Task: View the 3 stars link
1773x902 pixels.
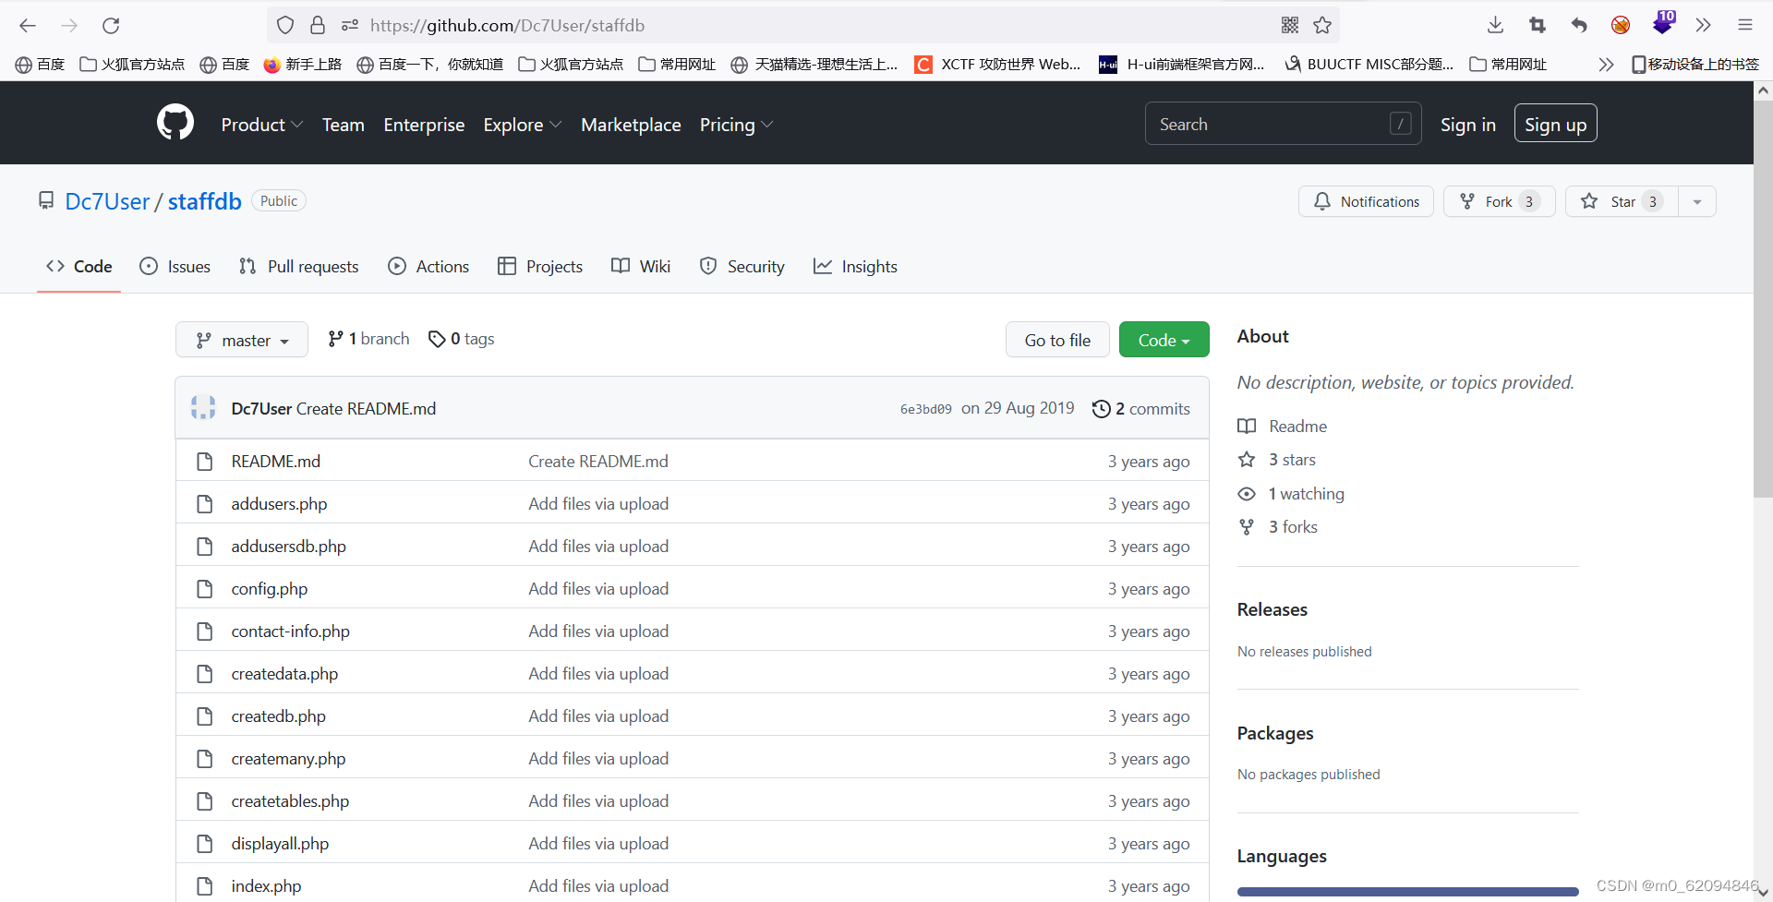Action: click(1277, 459)
